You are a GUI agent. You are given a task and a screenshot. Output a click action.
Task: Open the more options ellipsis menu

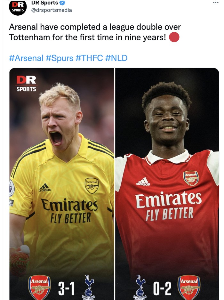point(216,3)
